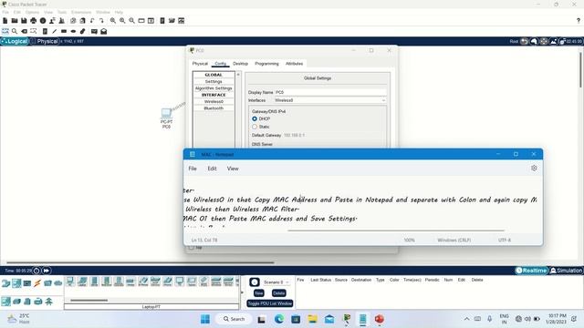Click the PC0 device icon on the workspace

(166, 113)
